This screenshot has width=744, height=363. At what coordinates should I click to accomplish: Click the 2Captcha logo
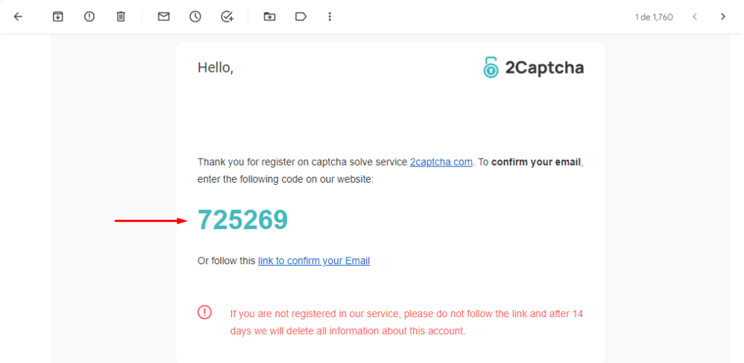[x=533, y=68]
